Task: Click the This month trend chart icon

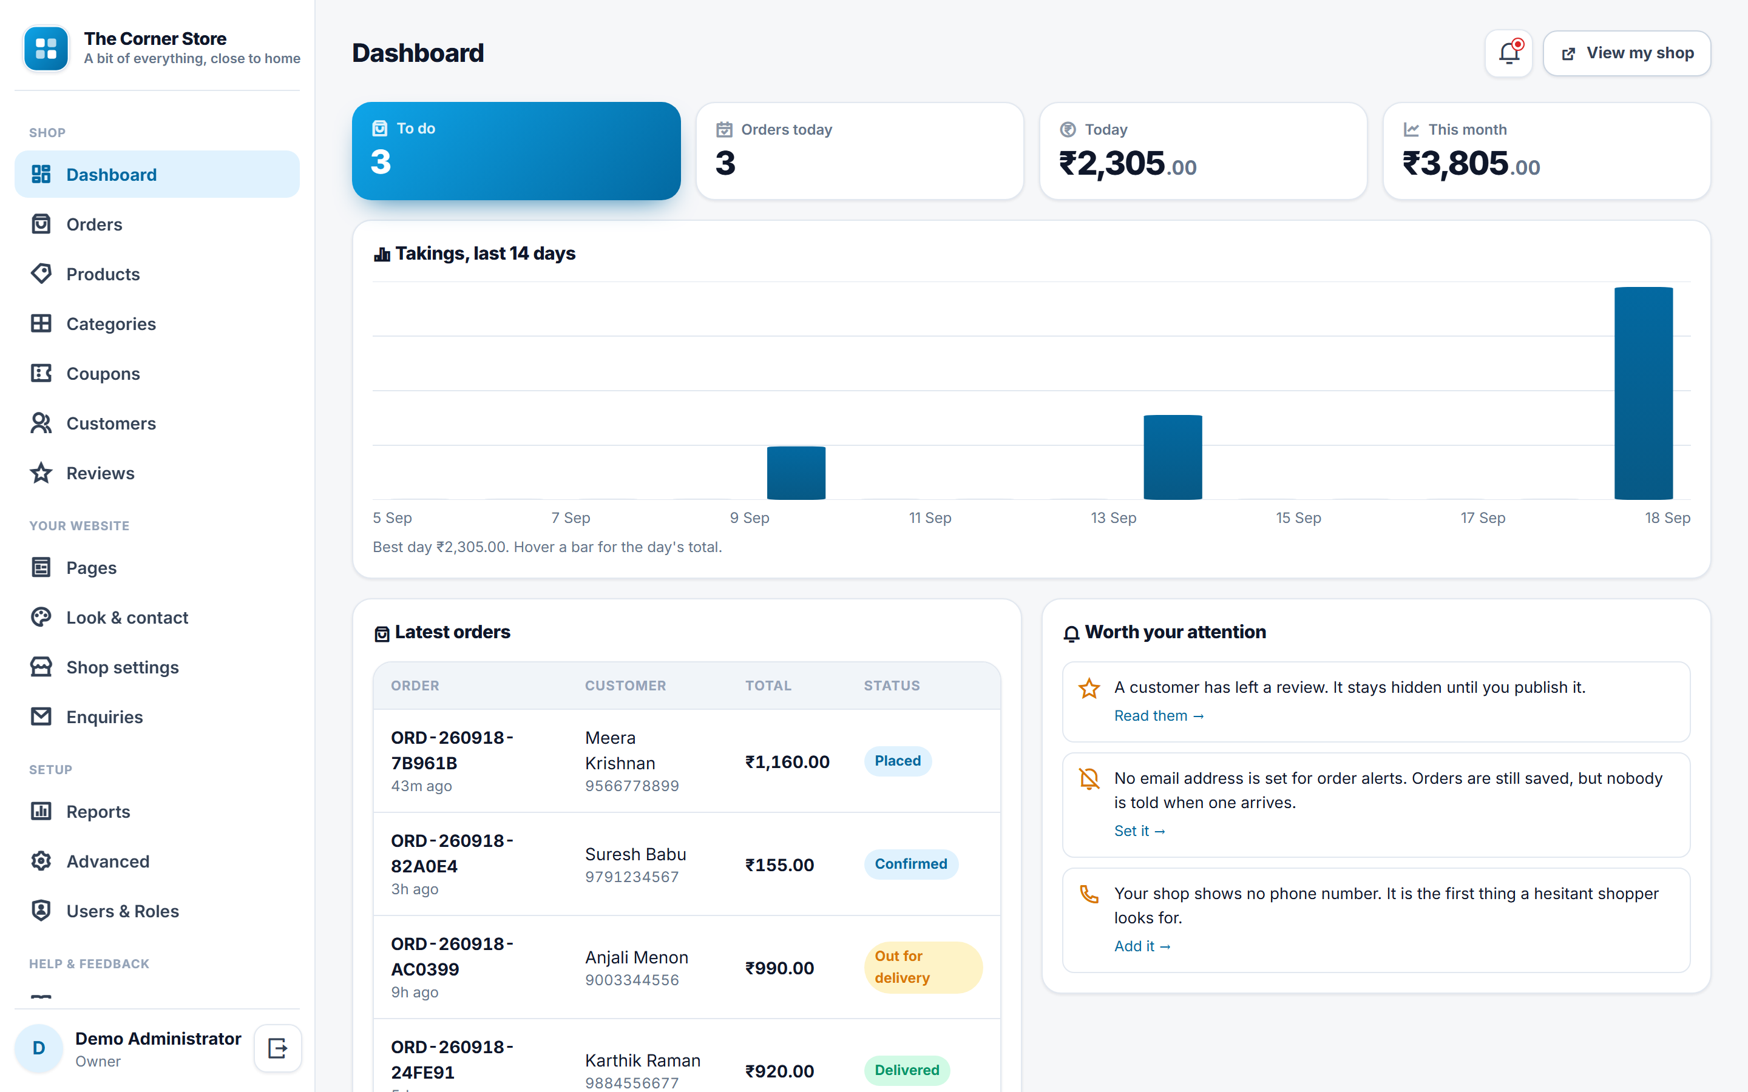Action: tap(1411, 130)
